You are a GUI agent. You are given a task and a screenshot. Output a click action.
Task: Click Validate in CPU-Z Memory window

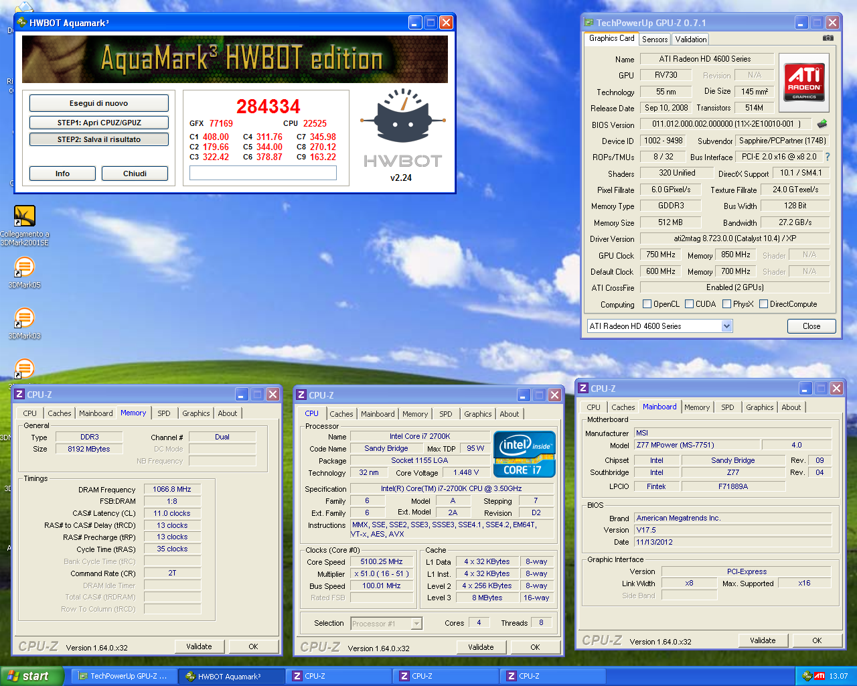click(199, 646)
